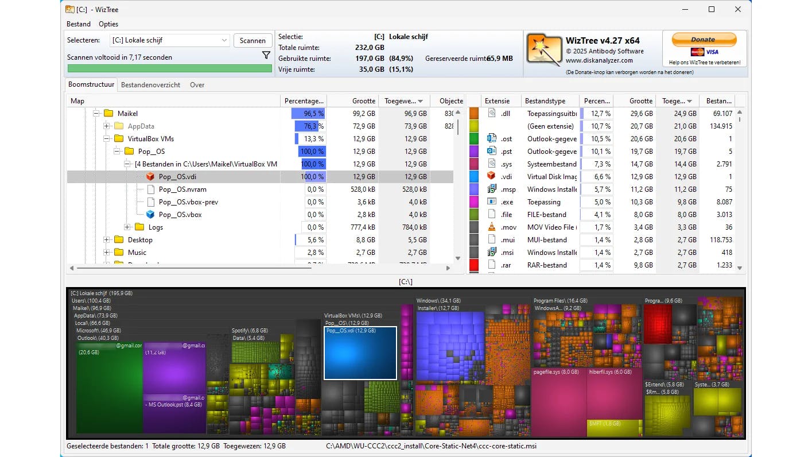Image resolution: width=812 pixels, height=457 pixels.
Task: Expand the Desktop folder node
Action: pos(107,240)
